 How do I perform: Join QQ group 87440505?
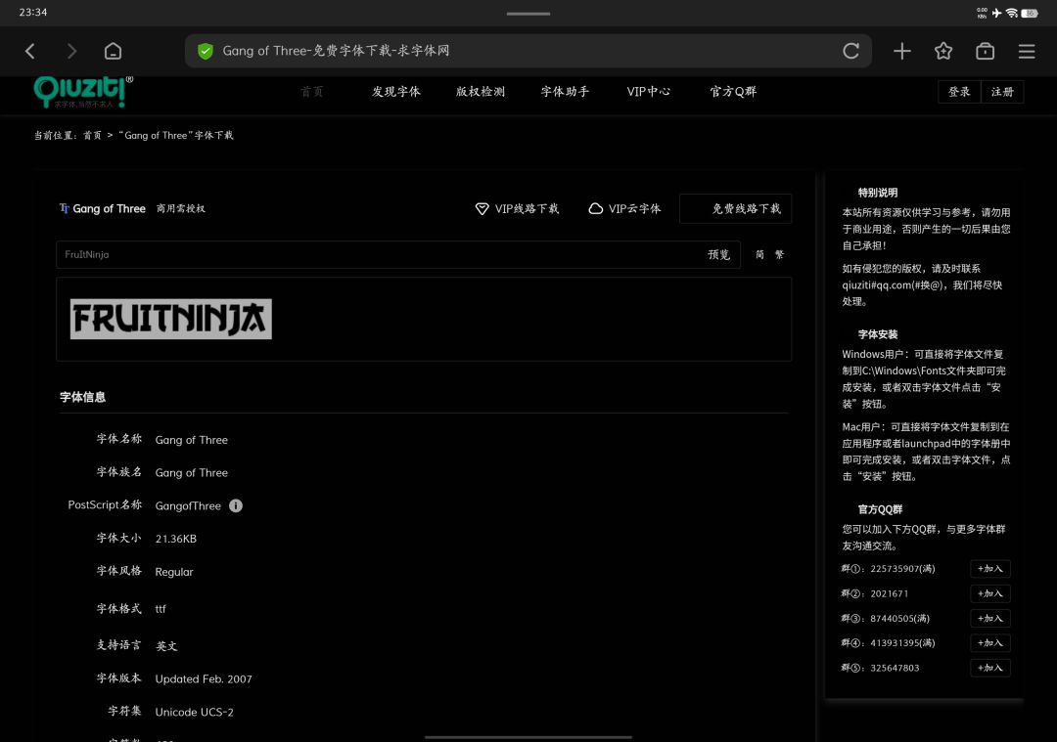990,618
